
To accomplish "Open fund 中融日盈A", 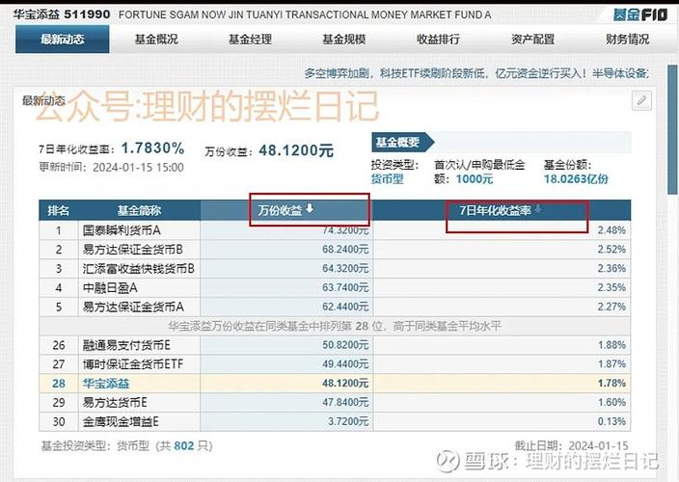I will [110, 287].
